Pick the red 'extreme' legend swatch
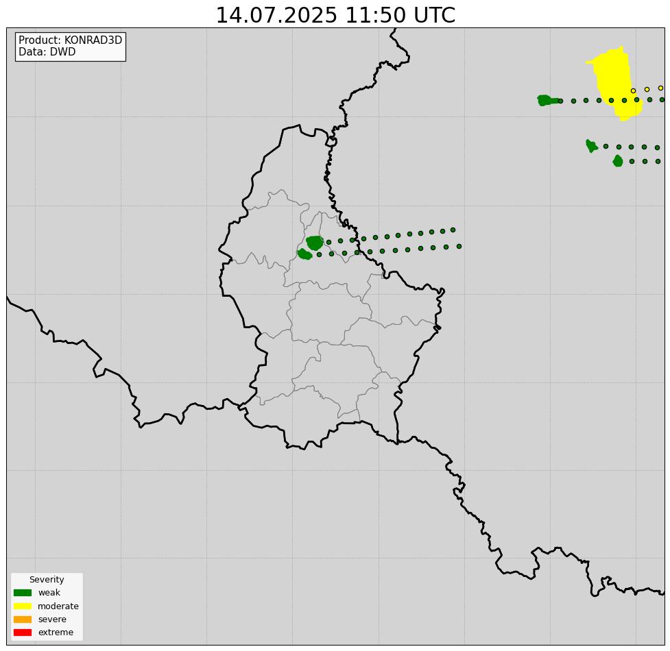 point(23,632)
